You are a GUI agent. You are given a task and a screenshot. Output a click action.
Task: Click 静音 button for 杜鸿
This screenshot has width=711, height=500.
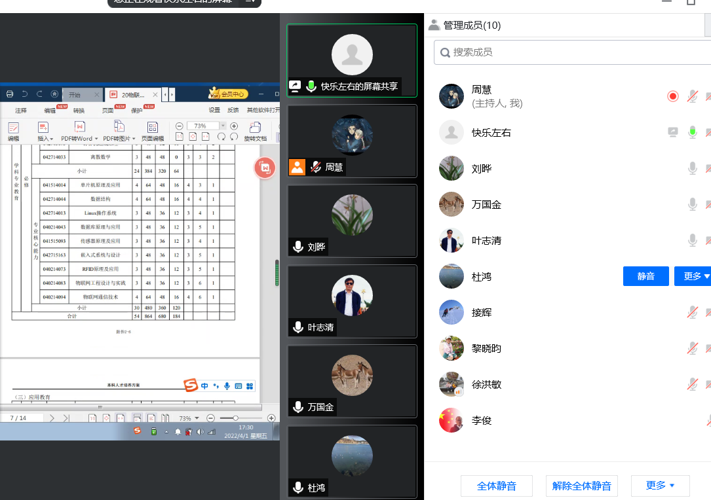point(645,276)
